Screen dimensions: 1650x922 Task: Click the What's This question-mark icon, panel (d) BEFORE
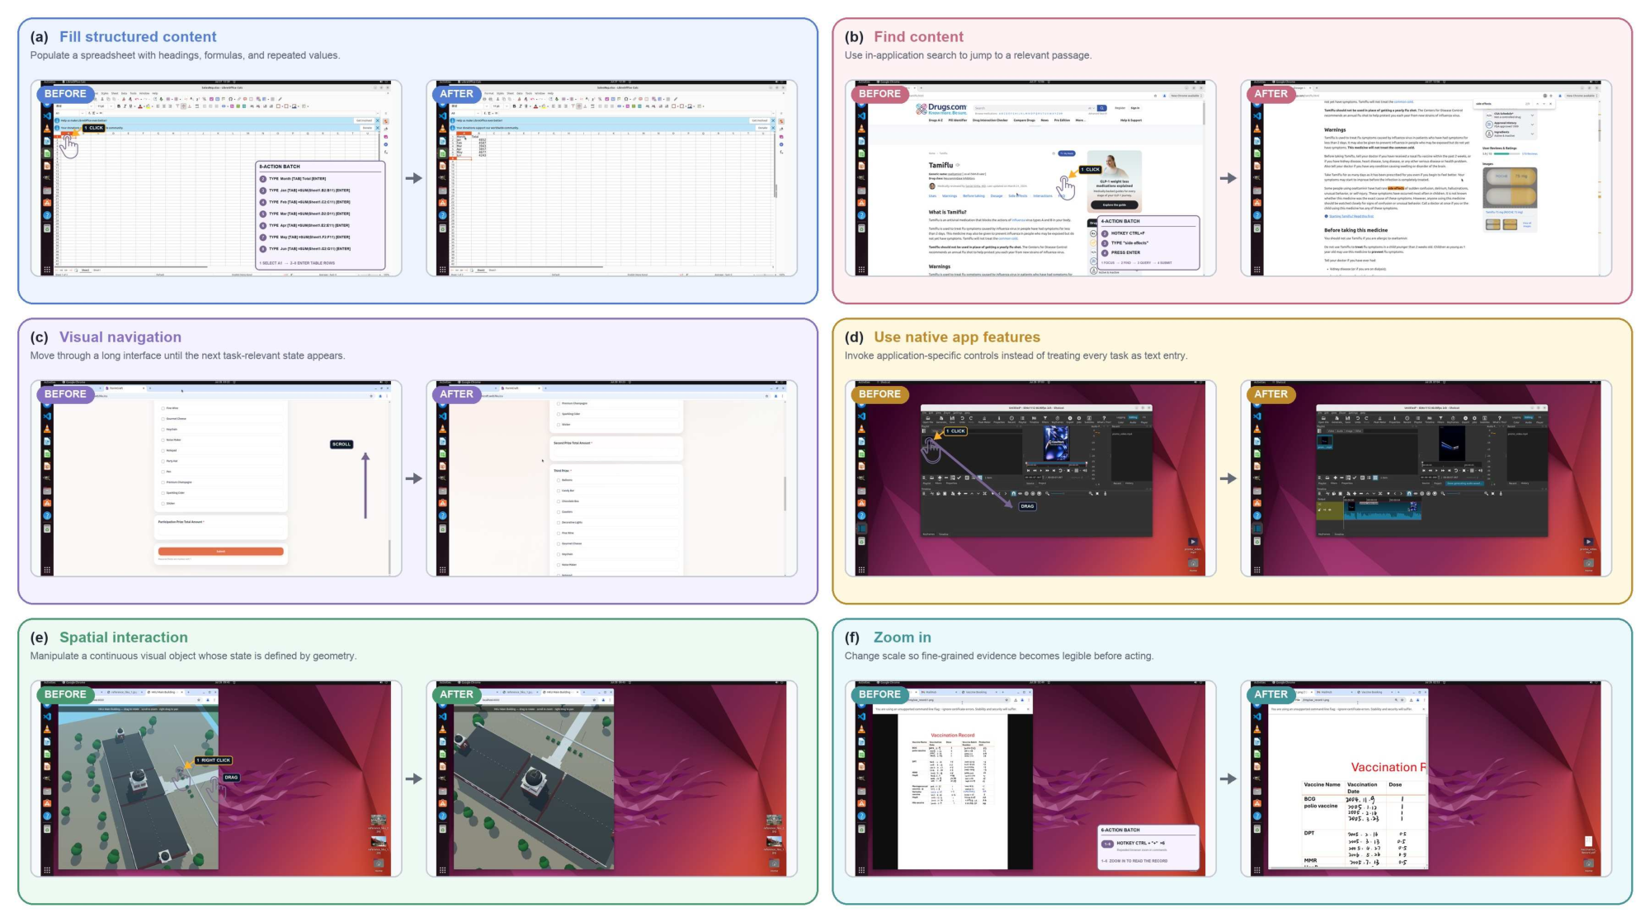point(1104,420)
